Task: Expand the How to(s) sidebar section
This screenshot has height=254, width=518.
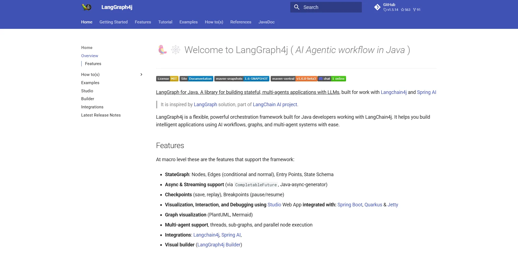Action: [x=141, y=74]
